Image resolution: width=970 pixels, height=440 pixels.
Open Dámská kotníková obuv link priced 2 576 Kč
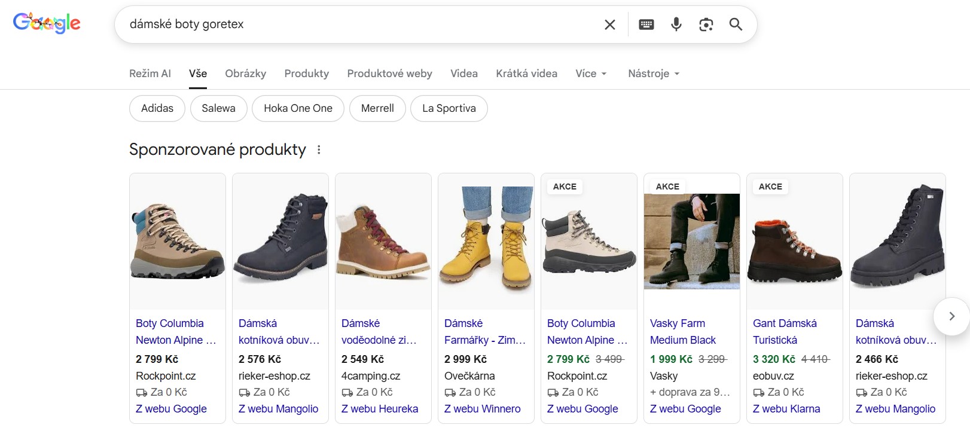pos(279,332)
